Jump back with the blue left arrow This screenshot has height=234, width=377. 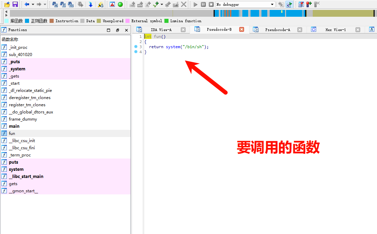tap(27, 4)
